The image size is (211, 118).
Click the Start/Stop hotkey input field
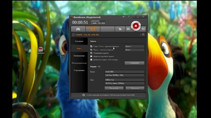(x=135, y=46)
